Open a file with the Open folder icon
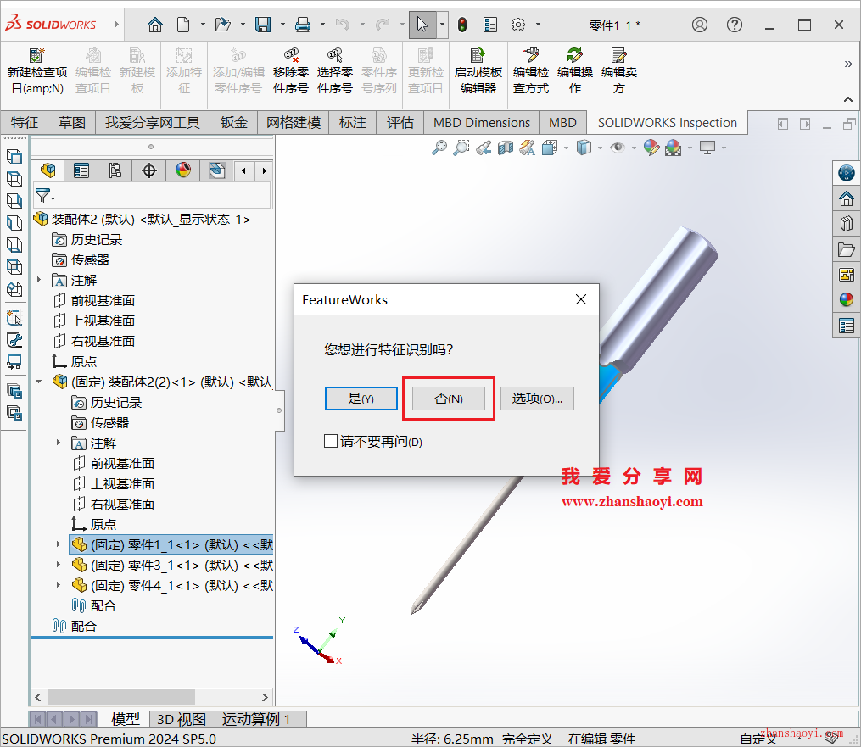The image size is (861, 747). (222, 25)
